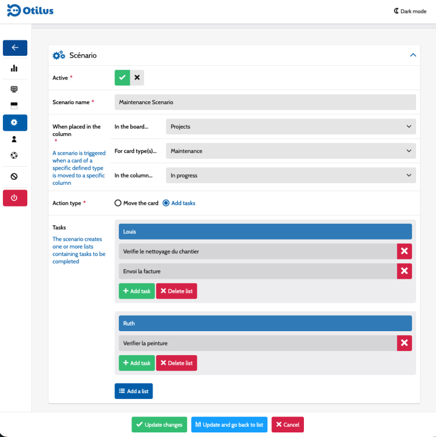Click Update changes button

pyautogui.click(x=159, y=424)
